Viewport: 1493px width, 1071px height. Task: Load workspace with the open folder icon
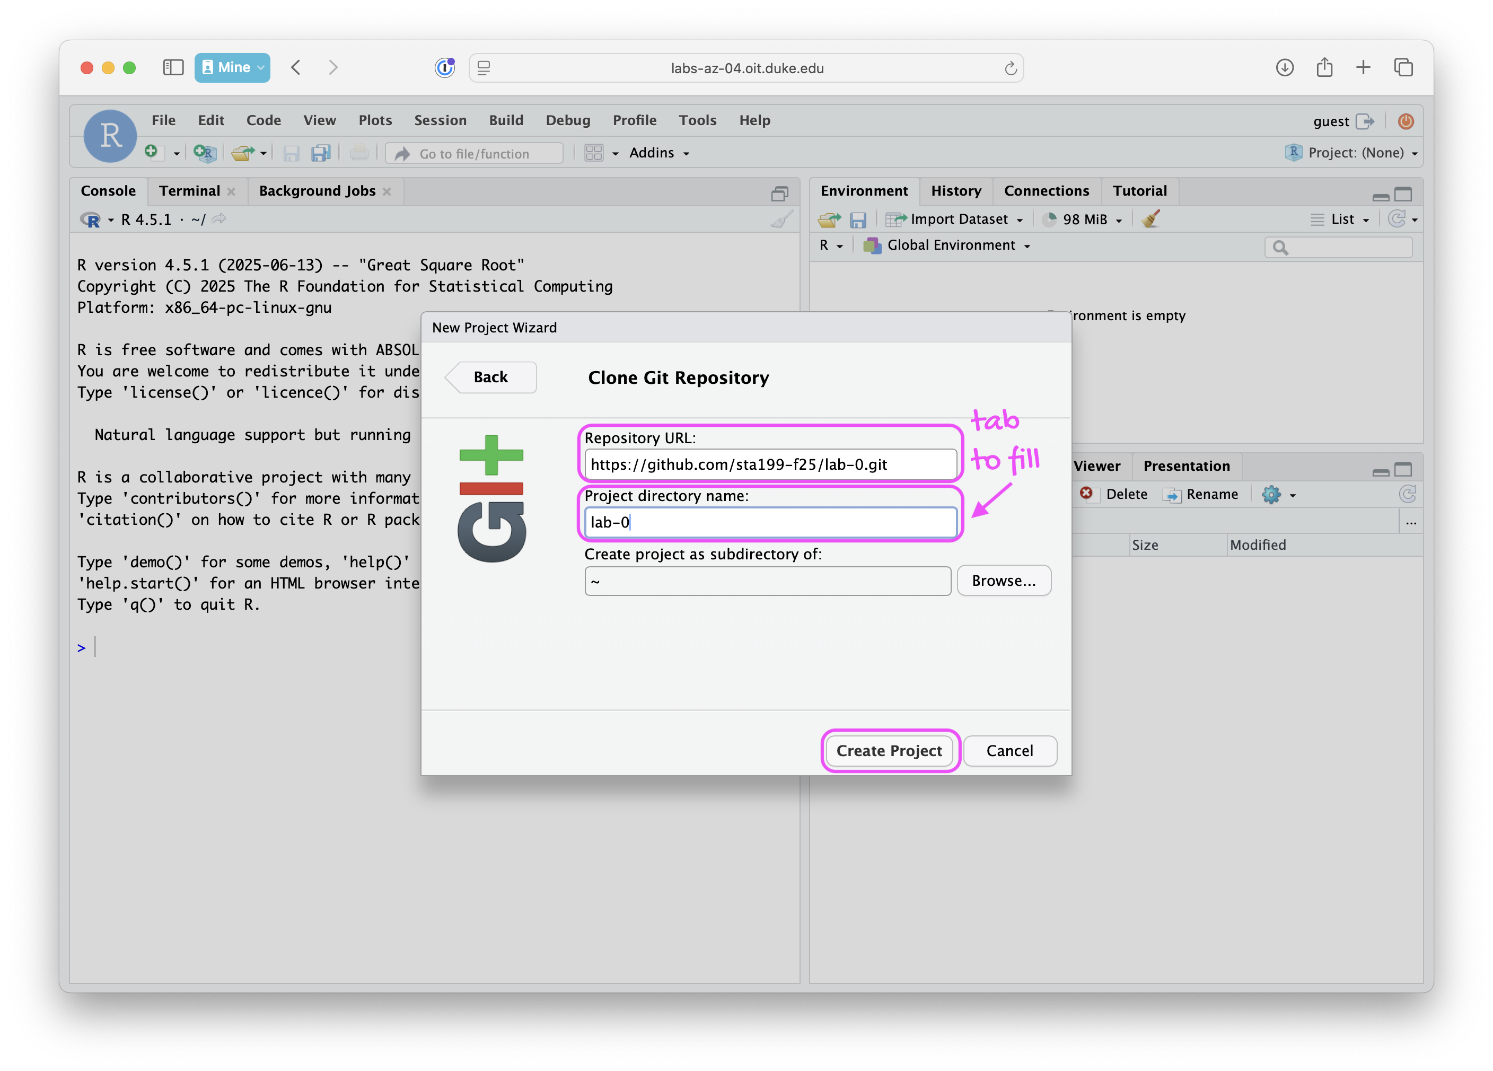829,219
